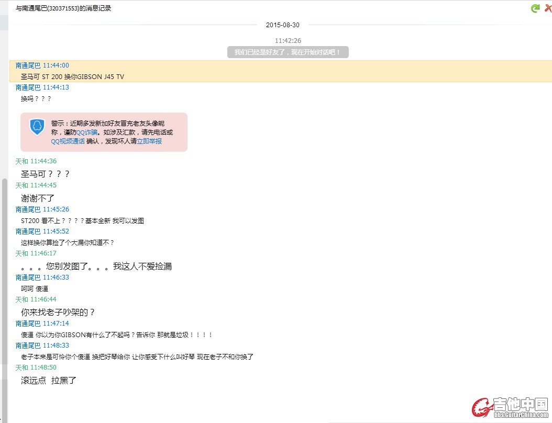Click the window title 与南通尾巴的消息记录

(x=63, y=8)
